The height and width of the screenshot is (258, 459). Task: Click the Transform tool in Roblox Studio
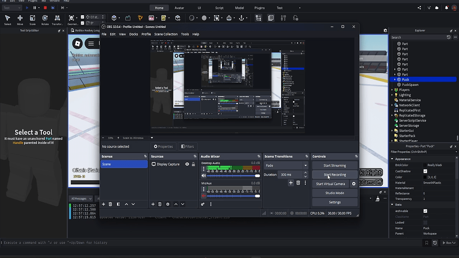pos(57,20)
